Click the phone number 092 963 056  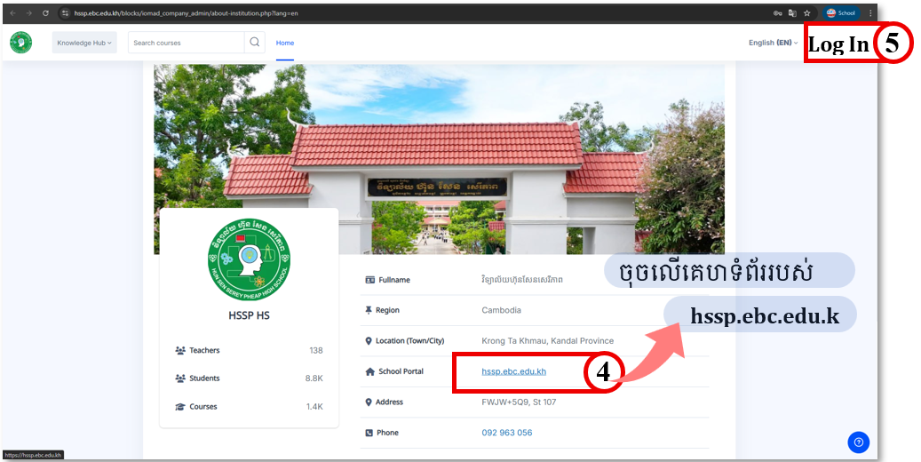coord(506,433)
